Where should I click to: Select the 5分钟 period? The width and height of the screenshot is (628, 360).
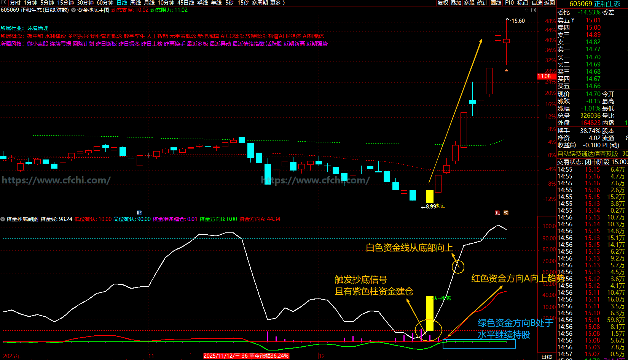pos(47,3)
